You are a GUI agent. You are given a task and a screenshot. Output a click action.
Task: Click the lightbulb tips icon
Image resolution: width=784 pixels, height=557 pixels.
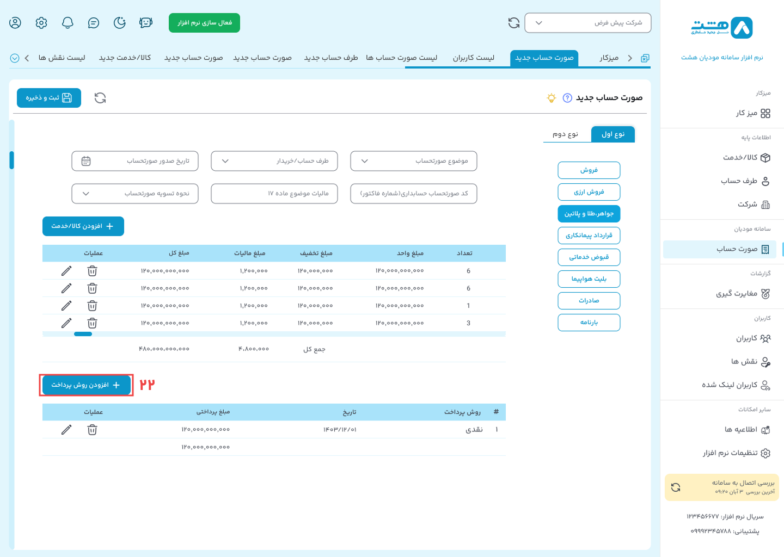[552, 98]
